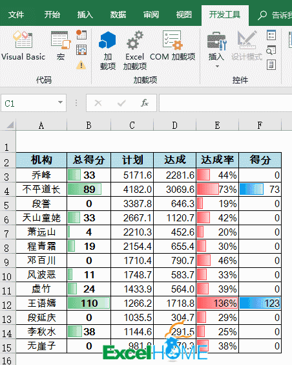Click the search magnifier (告诉我) icon
292x365 pixels.
(x=262, y=16)
